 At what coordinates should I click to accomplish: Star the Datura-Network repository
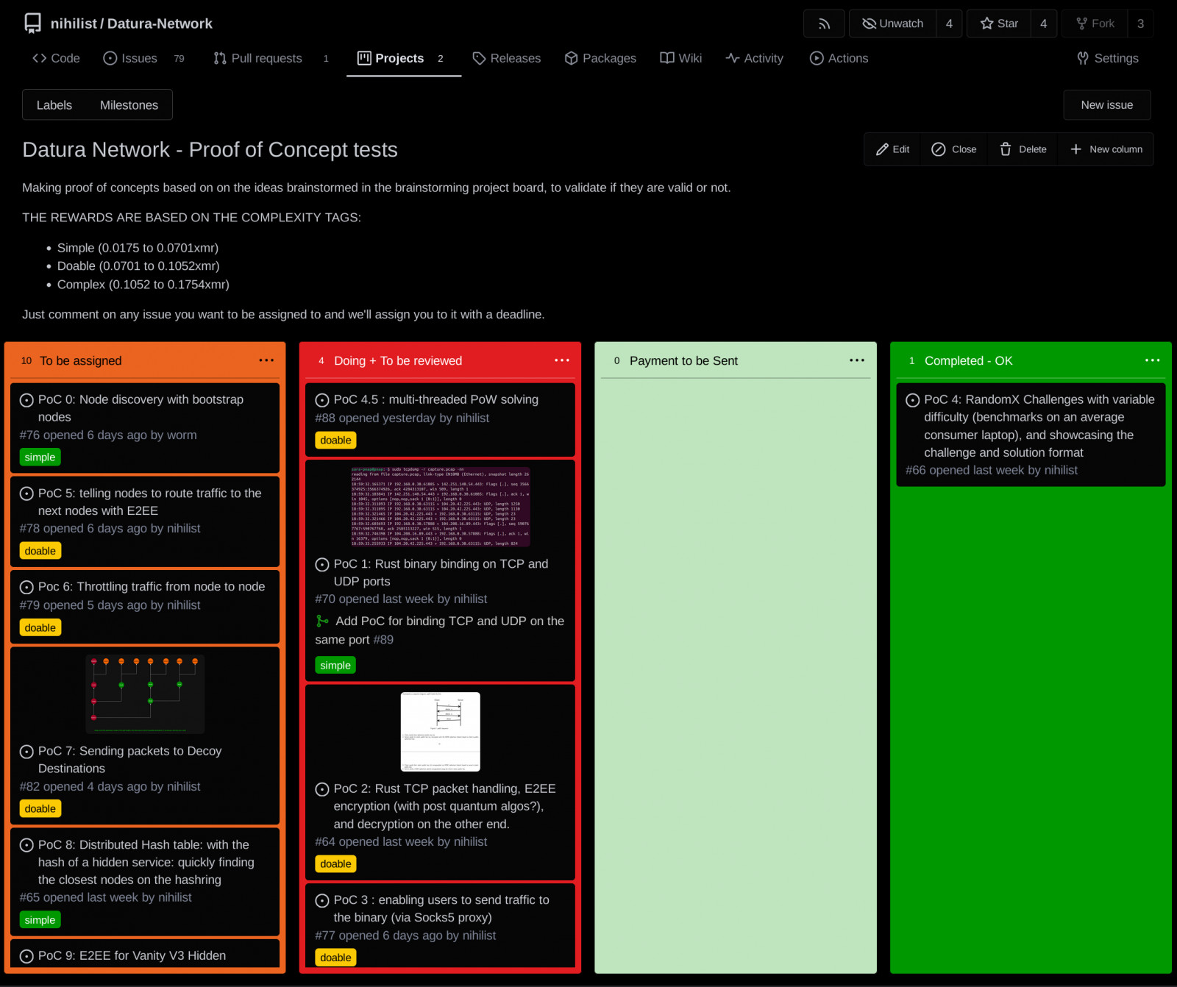(x=999, y=24)
